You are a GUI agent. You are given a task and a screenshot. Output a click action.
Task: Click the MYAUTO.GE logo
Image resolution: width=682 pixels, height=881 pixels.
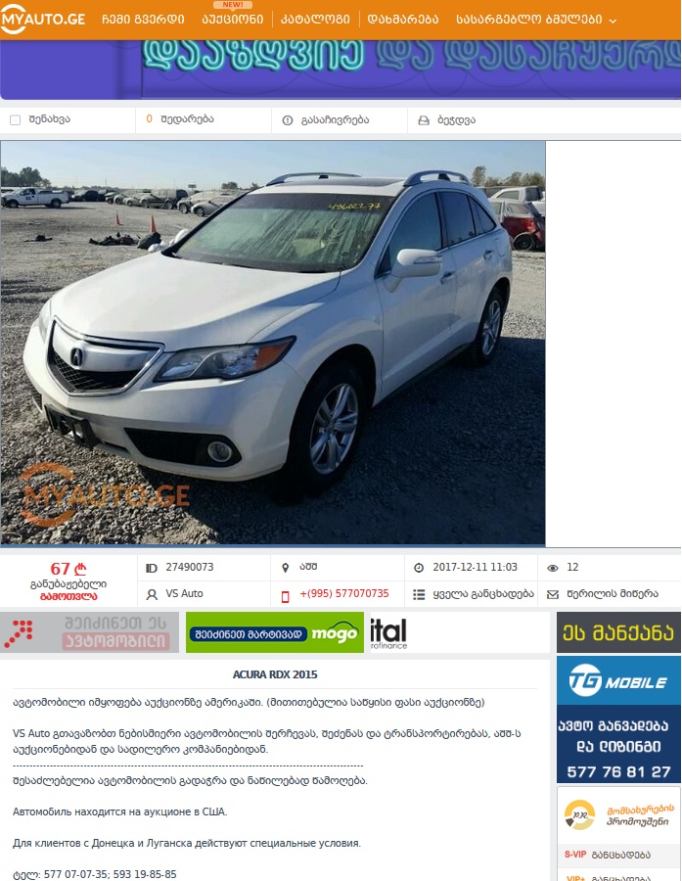click(43, 20)
